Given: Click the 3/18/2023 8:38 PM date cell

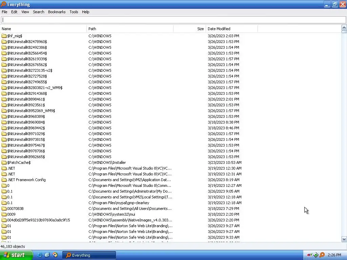Looking at the screenshot, I should coord(223,122).
